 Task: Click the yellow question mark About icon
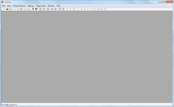pyautogui.click(x=33, y=9)
